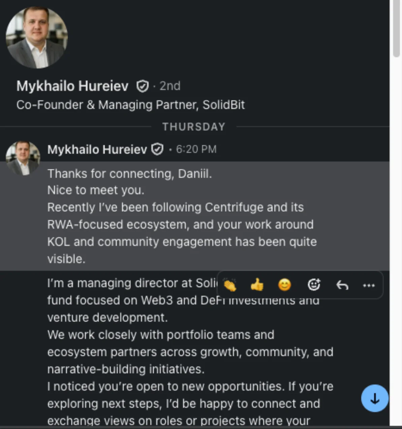Click the scroll-to-latest-message arrow button

pos(374,398)
